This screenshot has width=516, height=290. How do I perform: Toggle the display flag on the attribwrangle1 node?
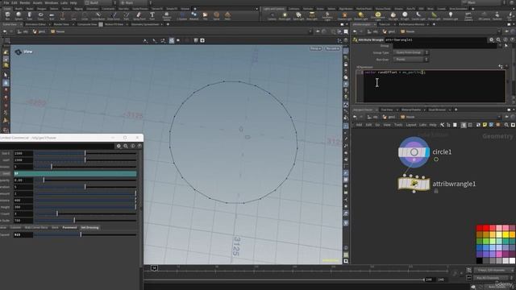(427, 184)
